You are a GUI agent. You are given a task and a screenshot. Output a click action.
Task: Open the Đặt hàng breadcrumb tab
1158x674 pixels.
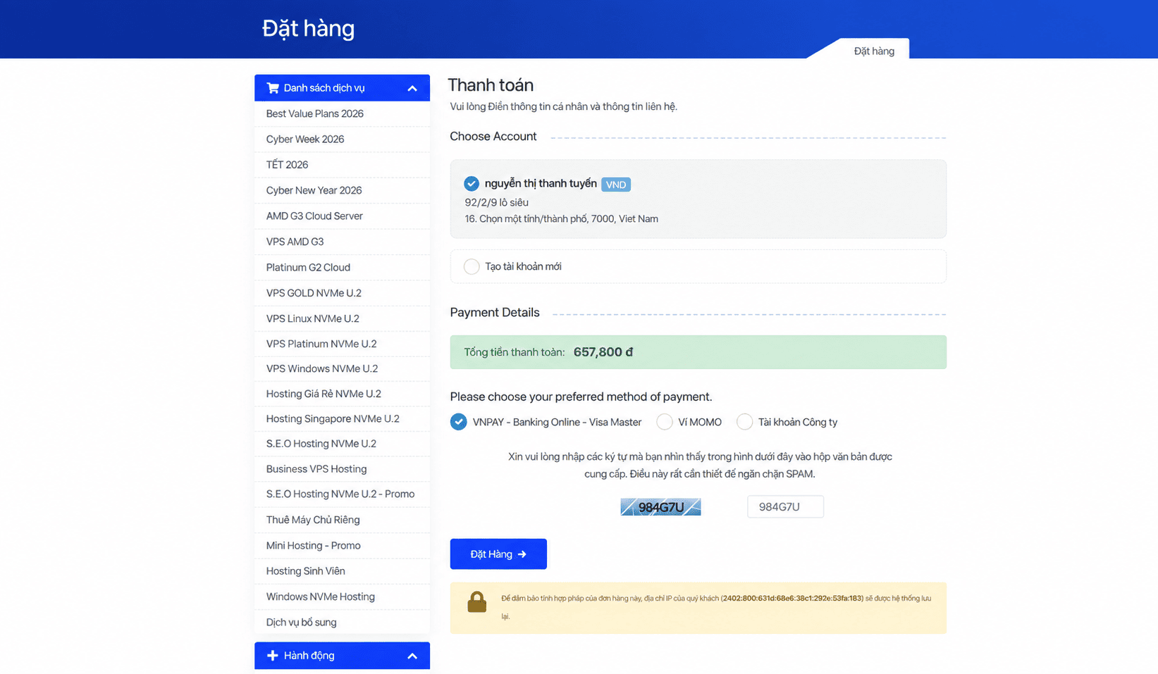coord(874,51)
